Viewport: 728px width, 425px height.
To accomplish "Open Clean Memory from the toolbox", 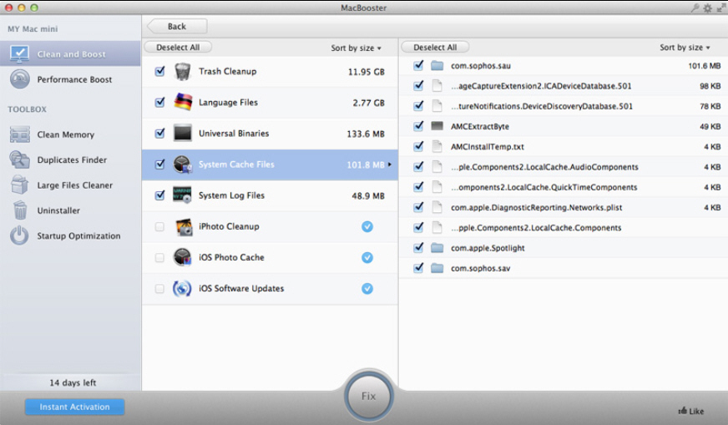I will coord(71,134).
